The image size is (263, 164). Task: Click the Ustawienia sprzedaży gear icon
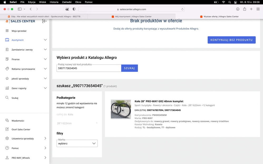coord(7,139)
